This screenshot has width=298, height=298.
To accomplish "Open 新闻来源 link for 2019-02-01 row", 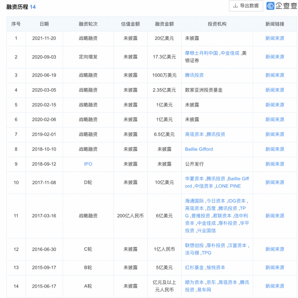I will [x=275, y=135].
